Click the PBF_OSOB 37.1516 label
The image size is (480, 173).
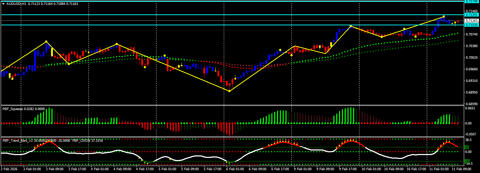88,140
